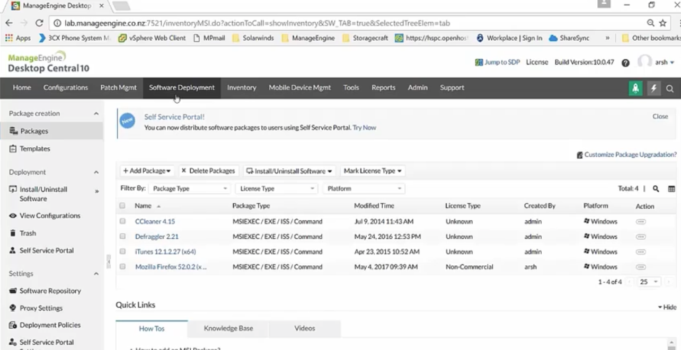Click the Software Repository icon

13,291
